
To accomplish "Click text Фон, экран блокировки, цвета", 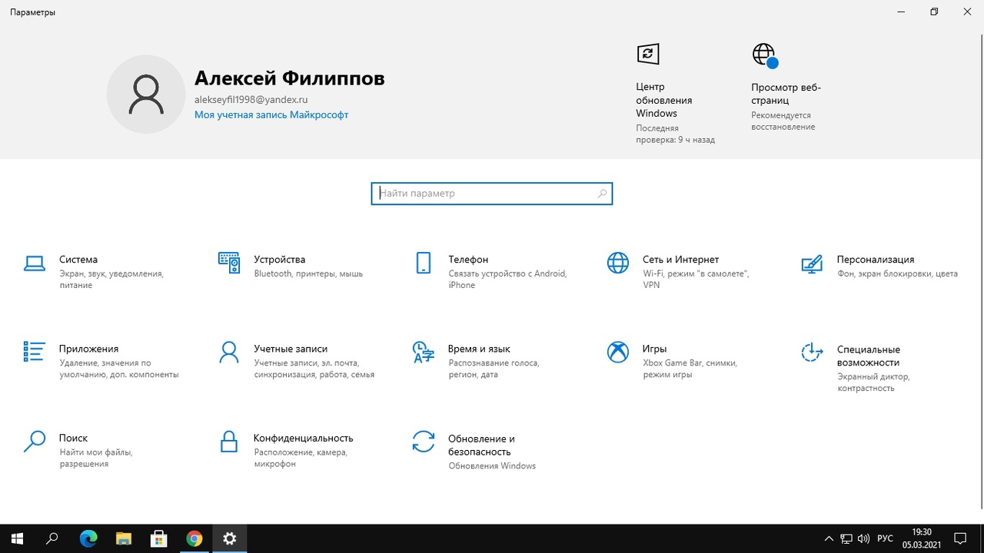I will (x=897, y=273).
